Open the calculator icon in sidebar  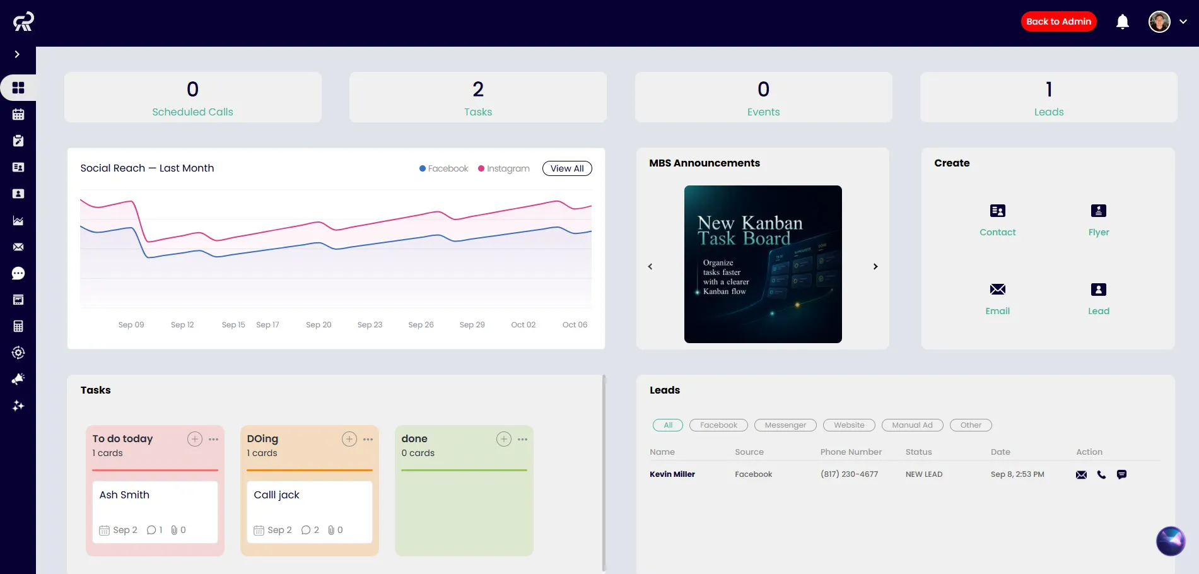pyautogui.click(x=18, y=326)
